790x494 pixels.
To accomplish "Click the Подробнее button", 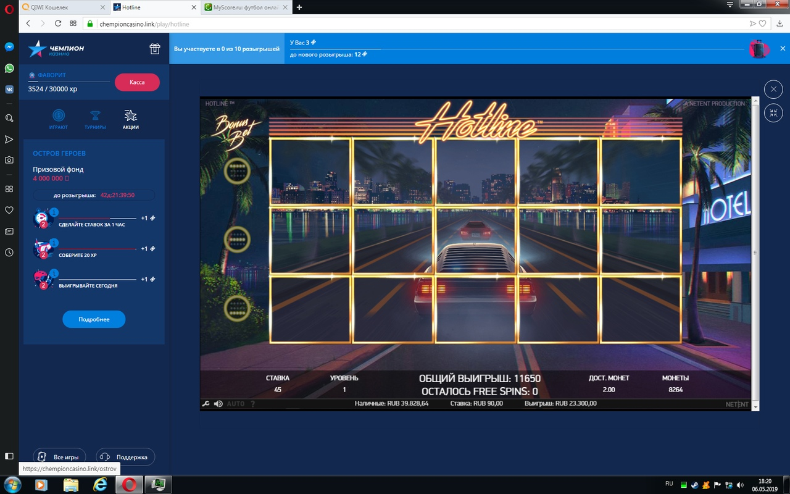I will (x=94, y=319).
